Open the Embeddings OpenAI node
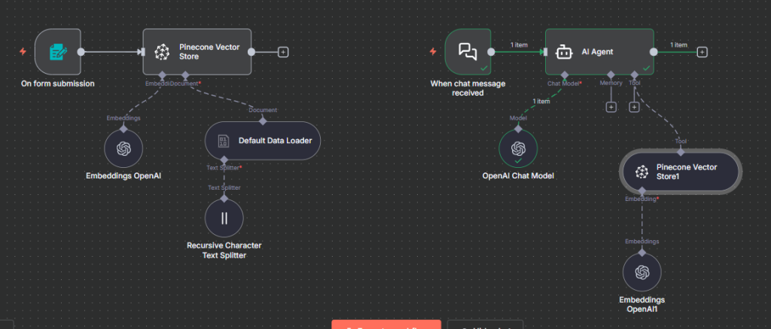Screen dimensions: 771x329 pos(124,148)
